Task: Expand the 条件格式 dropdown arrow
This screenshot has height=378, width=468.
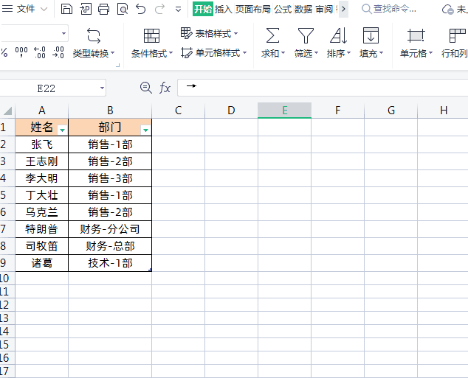Action: click(x=171, y=53)
